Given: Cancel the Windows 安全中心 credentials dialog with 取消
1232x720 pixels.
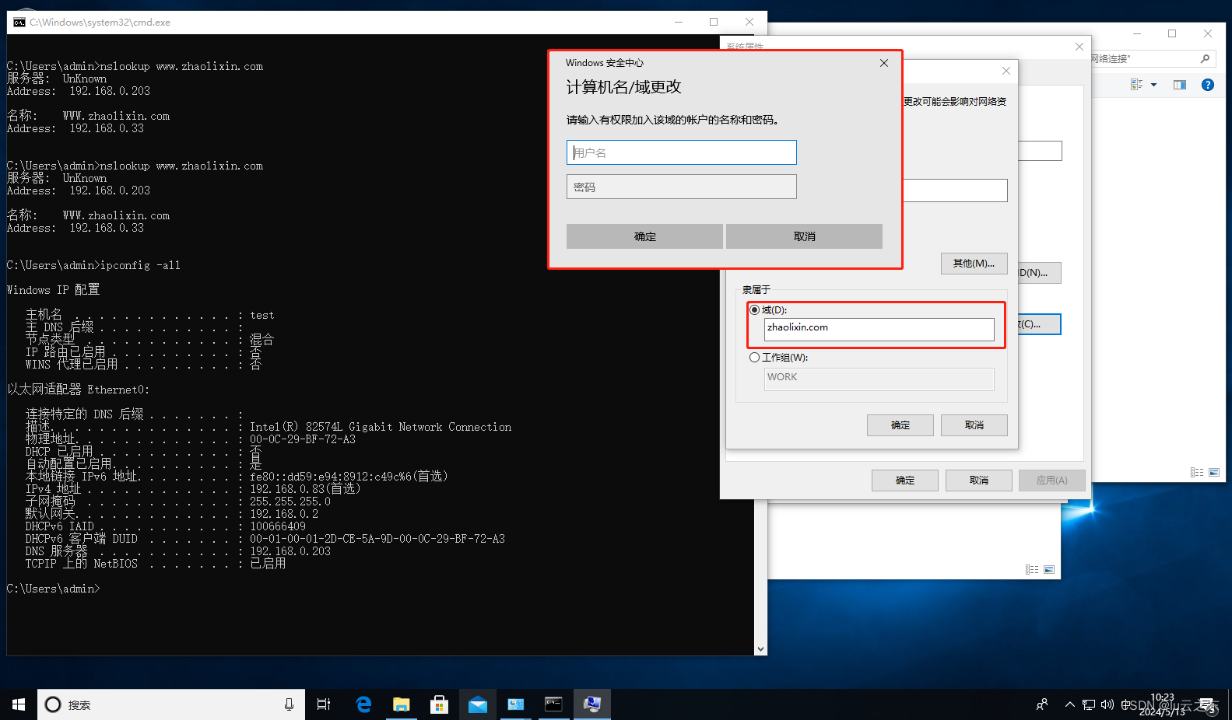Looking at the screenshot, I should point(804,236).
